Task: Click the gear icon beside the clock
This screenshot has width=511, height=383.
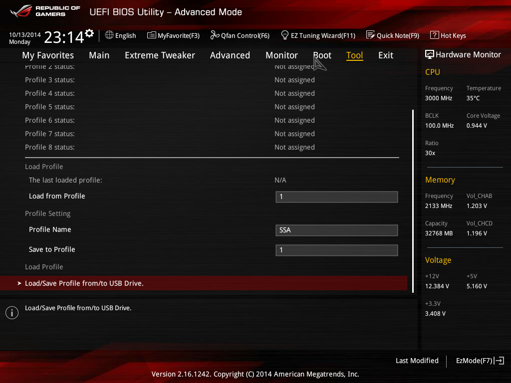Action: point(89,33)
